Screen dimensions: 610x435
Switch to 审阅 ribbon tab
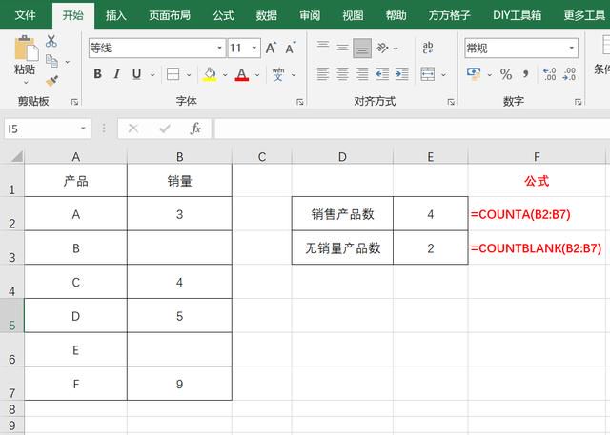[310, 15]
